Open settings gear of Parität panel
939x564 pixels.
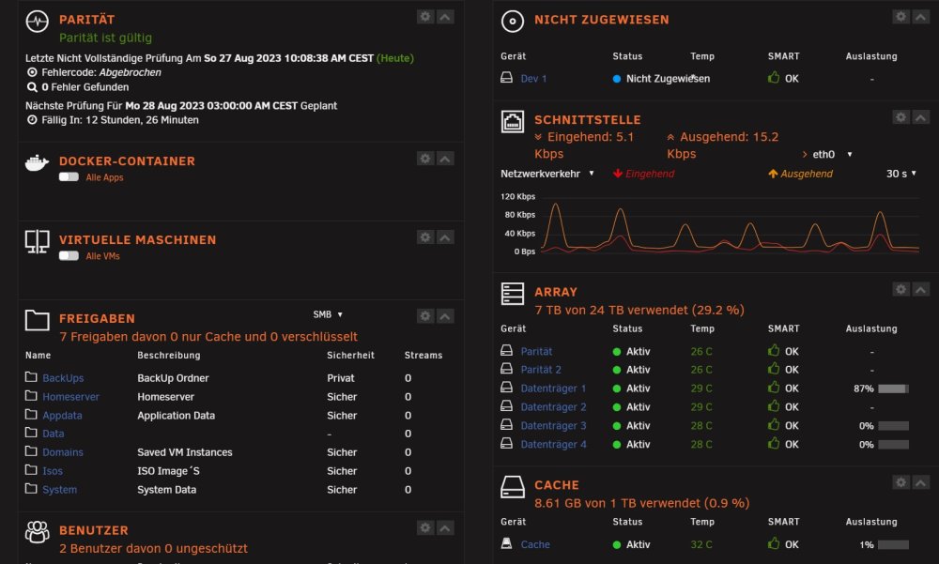425,17
